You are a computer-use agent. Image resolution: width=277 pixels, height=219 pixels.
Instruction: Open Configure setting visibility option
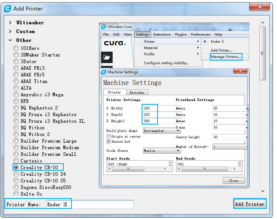click(x=166, y=63)
